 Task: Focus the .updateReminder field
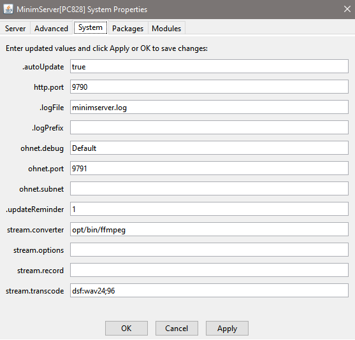pos(209,209)
